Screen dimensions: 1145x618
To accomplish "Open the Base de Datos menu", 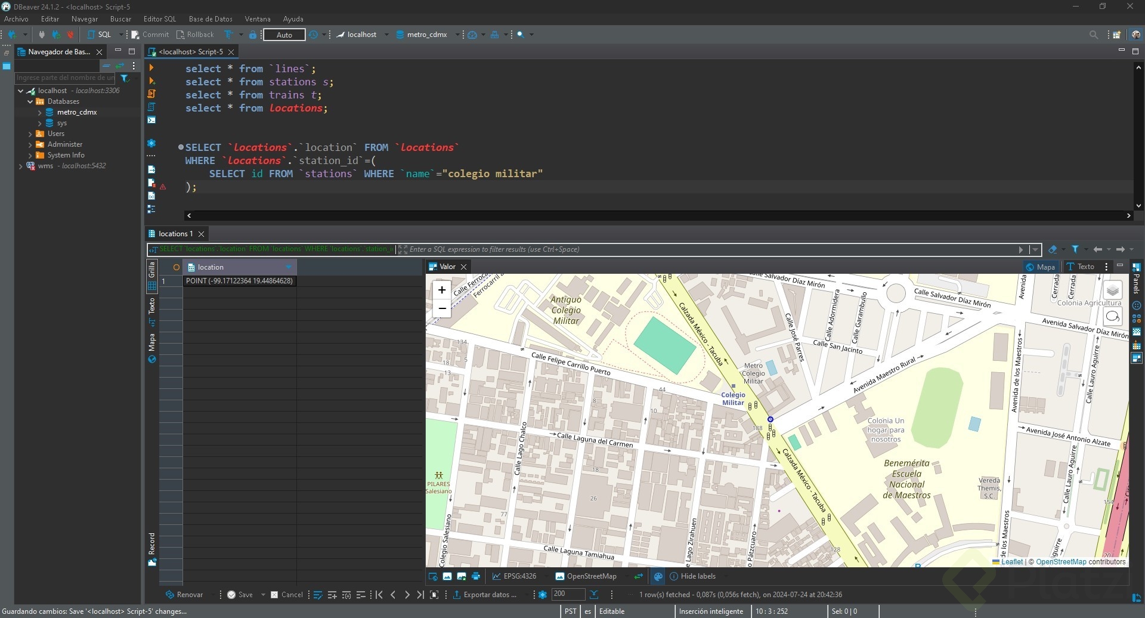I will pyautogui.click(x=211, y=19).
